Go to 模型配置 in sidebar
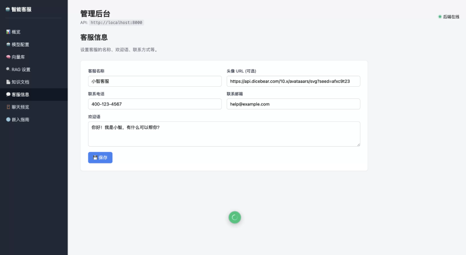The image size is (466, 255). [x=34, y=44]
